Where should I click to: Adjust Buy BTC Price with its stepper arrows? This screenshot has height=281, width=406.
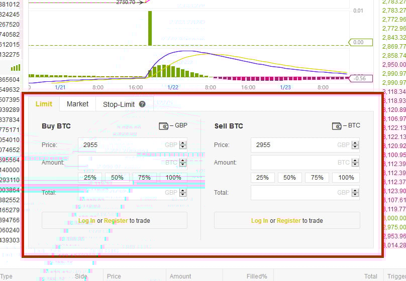(x=183, y=145)
